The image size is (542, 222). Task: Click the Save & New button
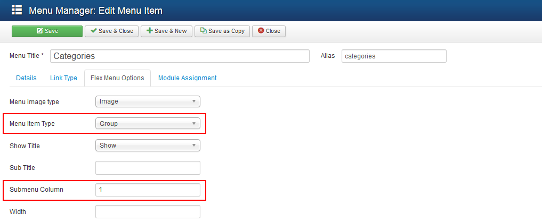tap(167, 31)
